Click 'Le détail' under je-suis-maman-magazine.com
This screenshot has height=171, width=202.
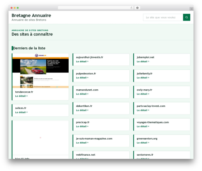(x=82, y=143)
